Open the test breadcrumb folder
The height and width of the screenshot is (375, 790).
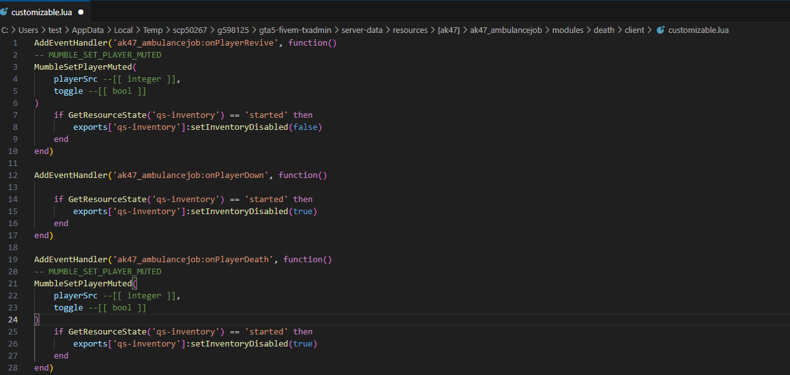pyautogui.click(x=55, y=30)
